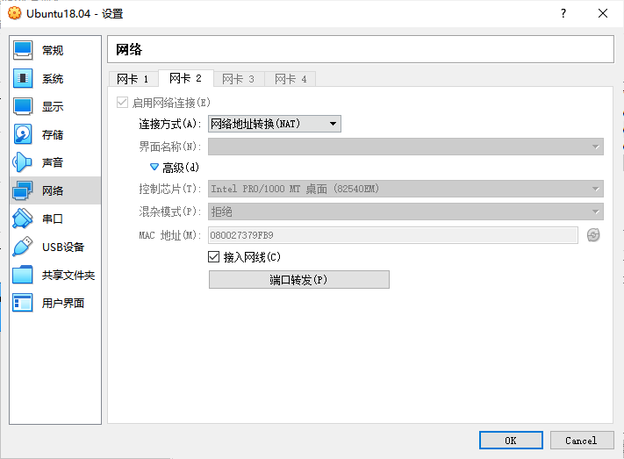
Task: Open the 常规 (General) settings icon
Action: tap(24, 50)
